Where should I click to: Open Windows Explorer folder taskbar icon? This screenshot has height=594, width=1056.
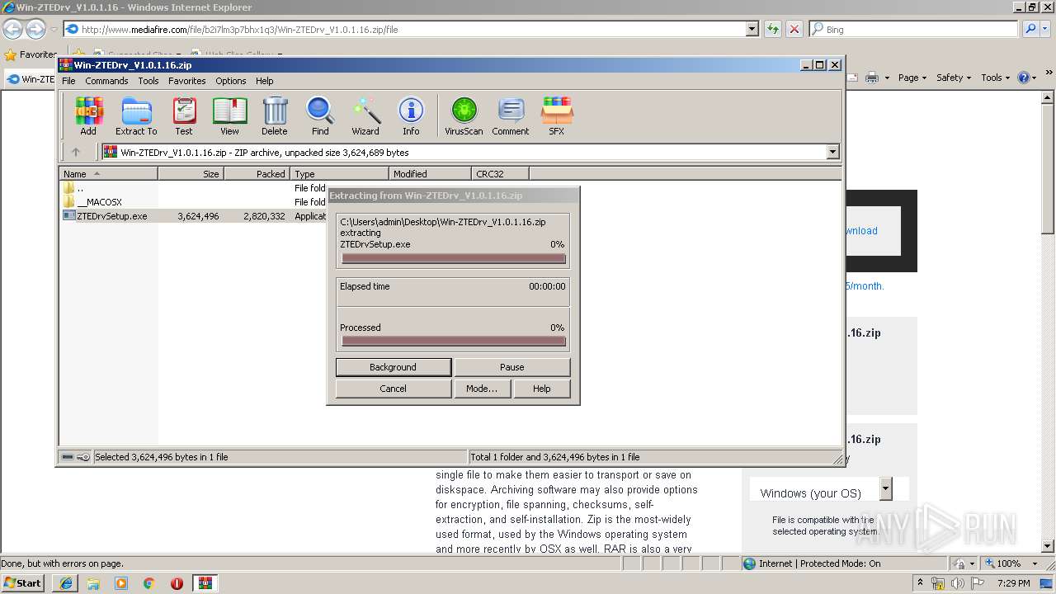coord(93,583)
